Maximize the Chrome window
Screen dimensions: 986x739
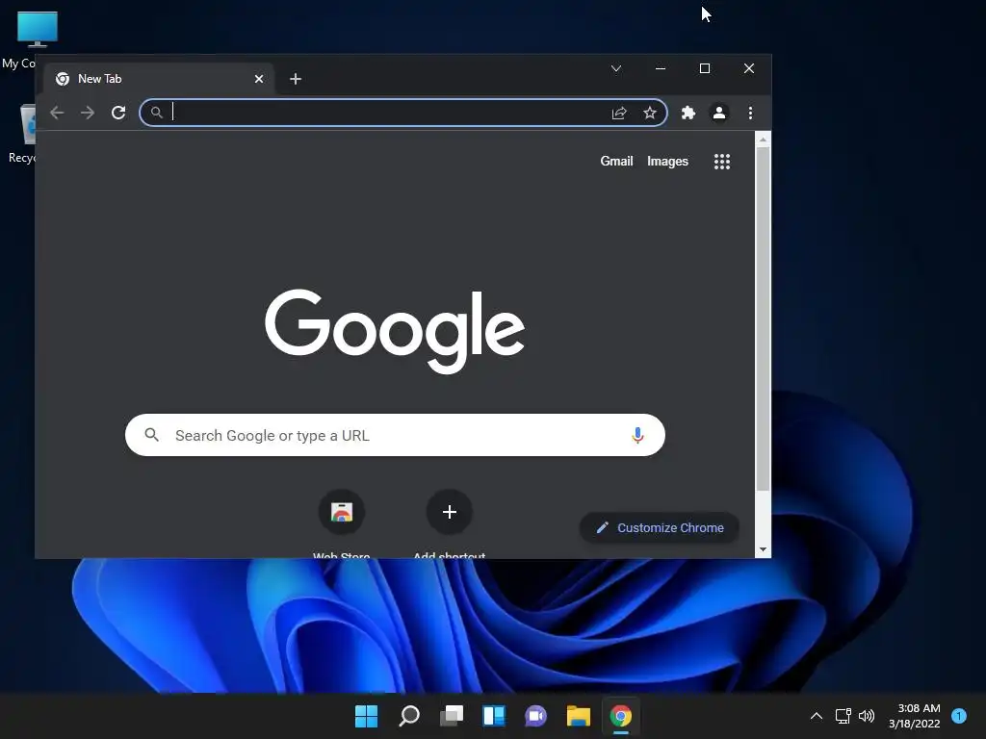(x=704, y=68)
